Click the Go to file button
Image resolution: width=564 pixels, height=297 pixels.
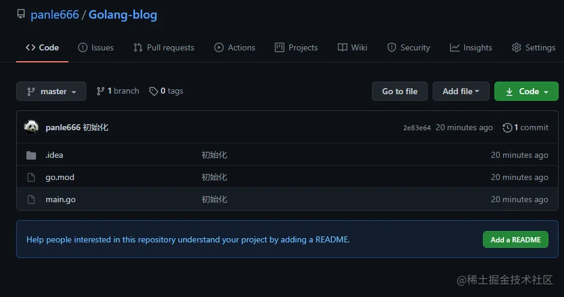pyautogui.click(x=400, y=91)
